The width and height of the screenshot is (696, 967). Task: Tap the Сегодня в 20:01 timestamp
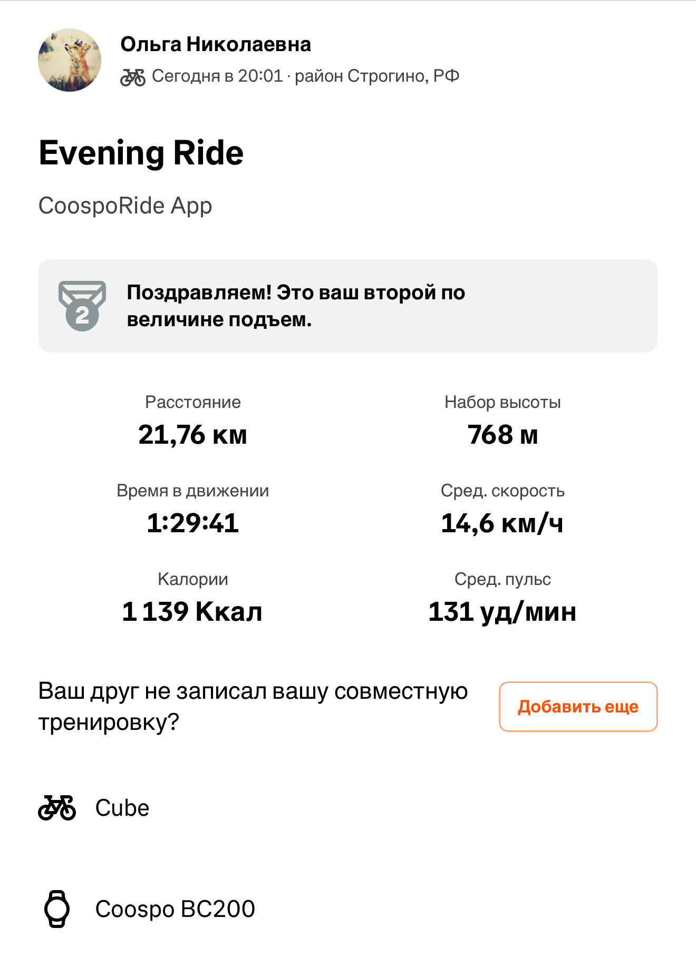[x=217, y=76]
